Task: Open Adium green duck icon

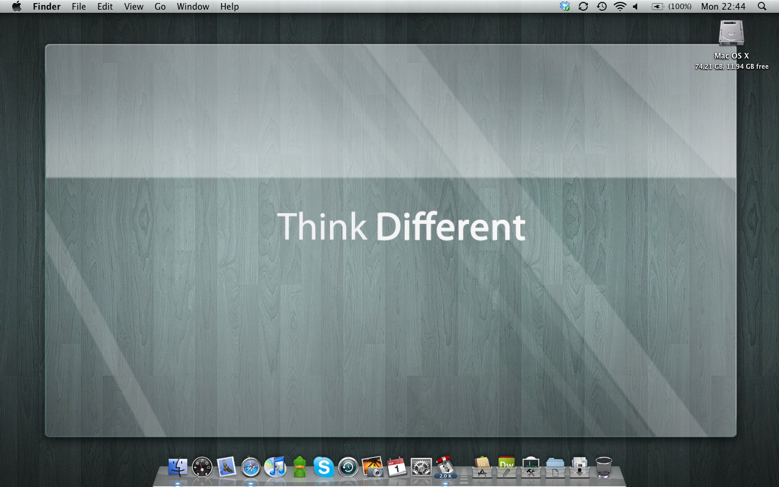Action: [299, 468]
